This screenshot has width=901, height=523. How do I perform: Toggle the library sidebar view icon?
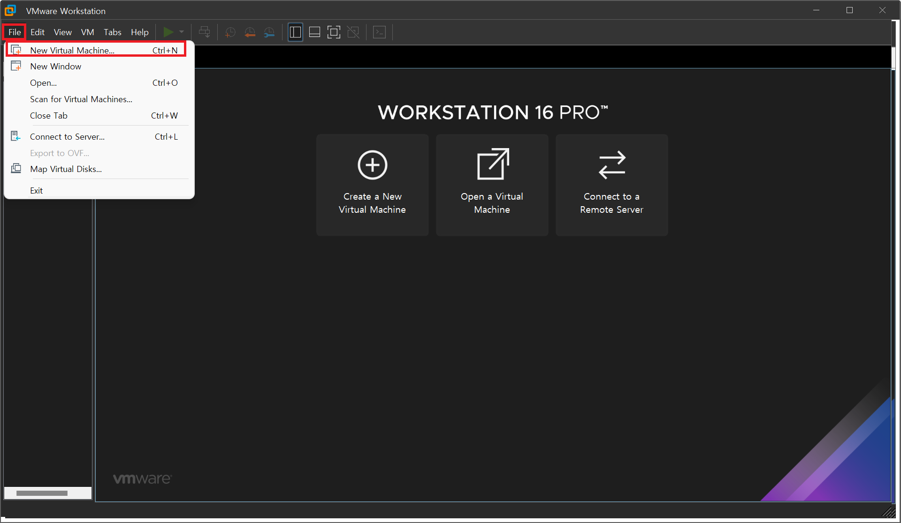pos(295,32)
